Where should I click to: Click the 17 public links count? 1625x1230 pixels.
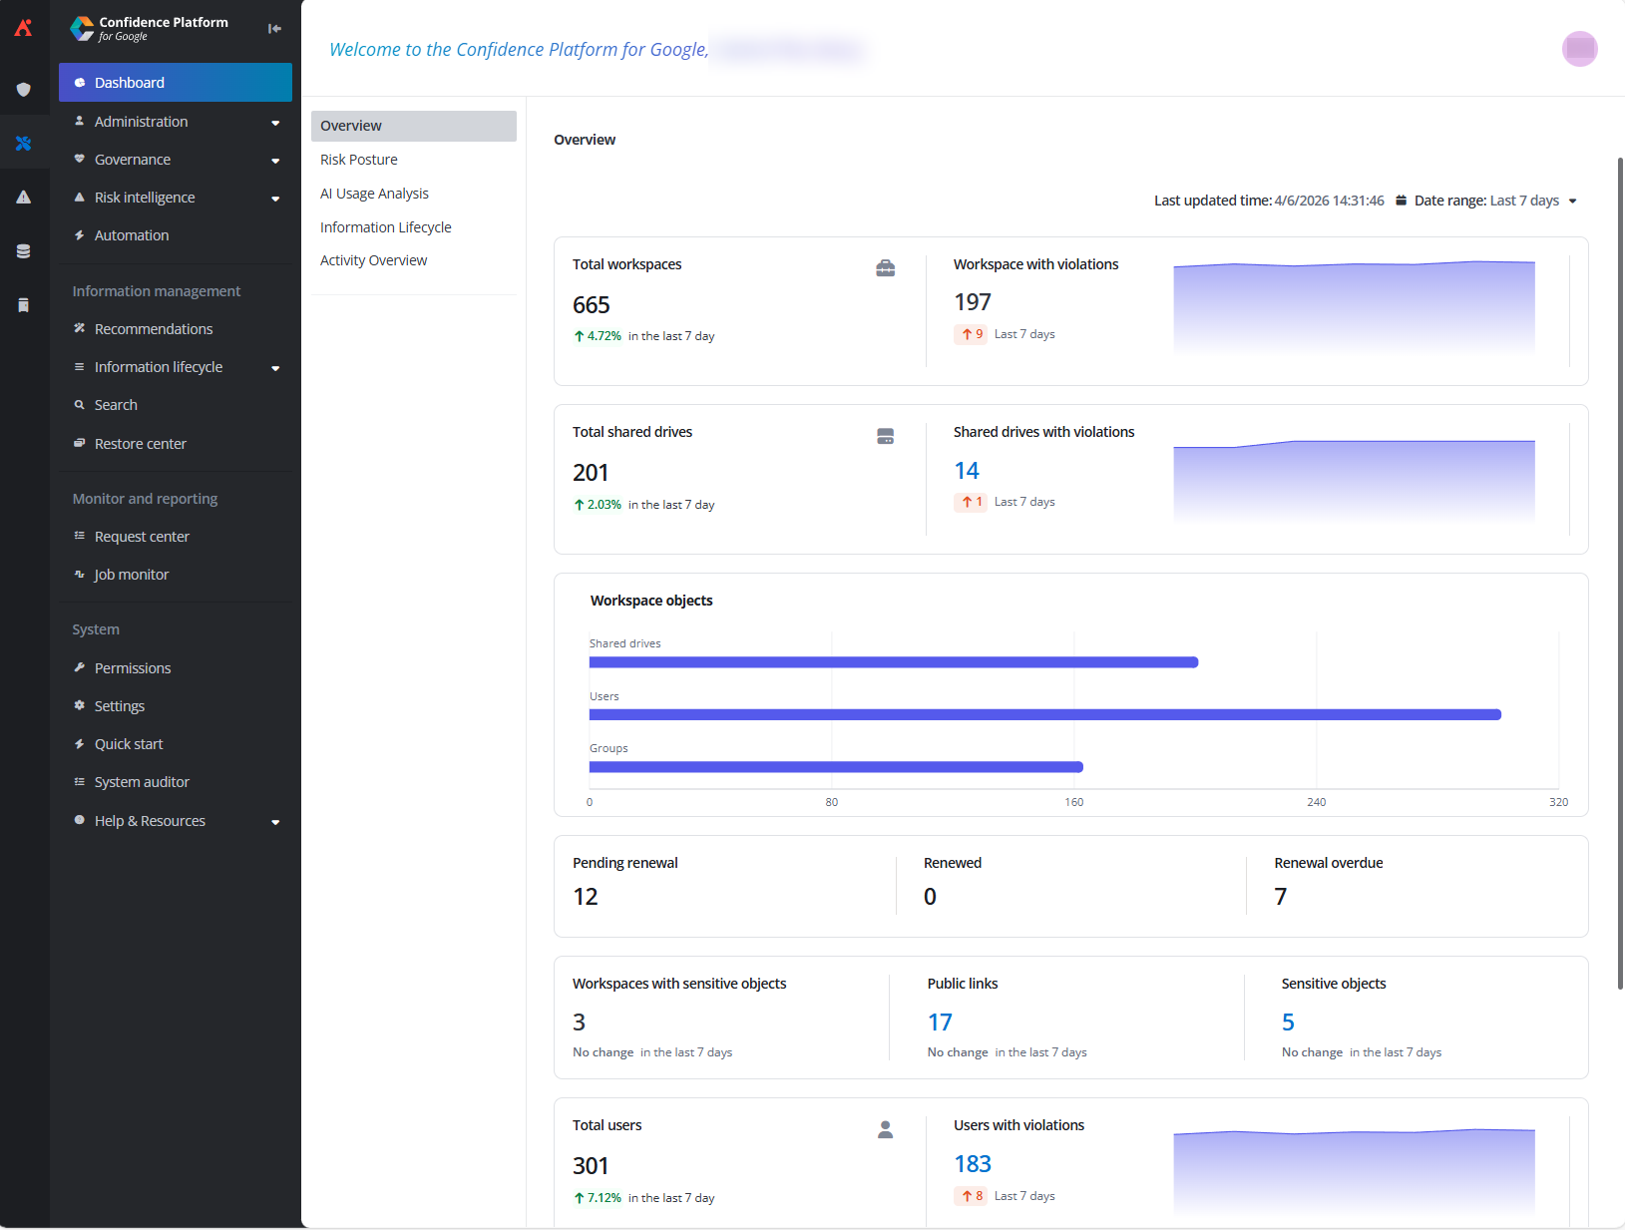pyautogui.click(x=940, y=1023)
